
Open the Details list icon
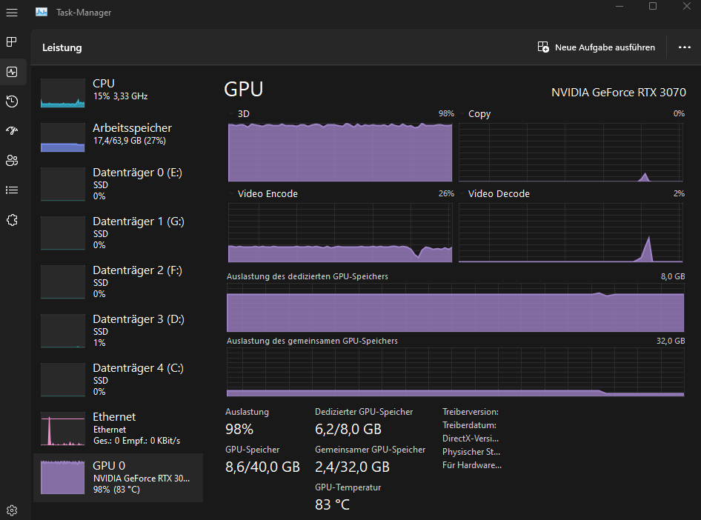(x=12, y=190)
